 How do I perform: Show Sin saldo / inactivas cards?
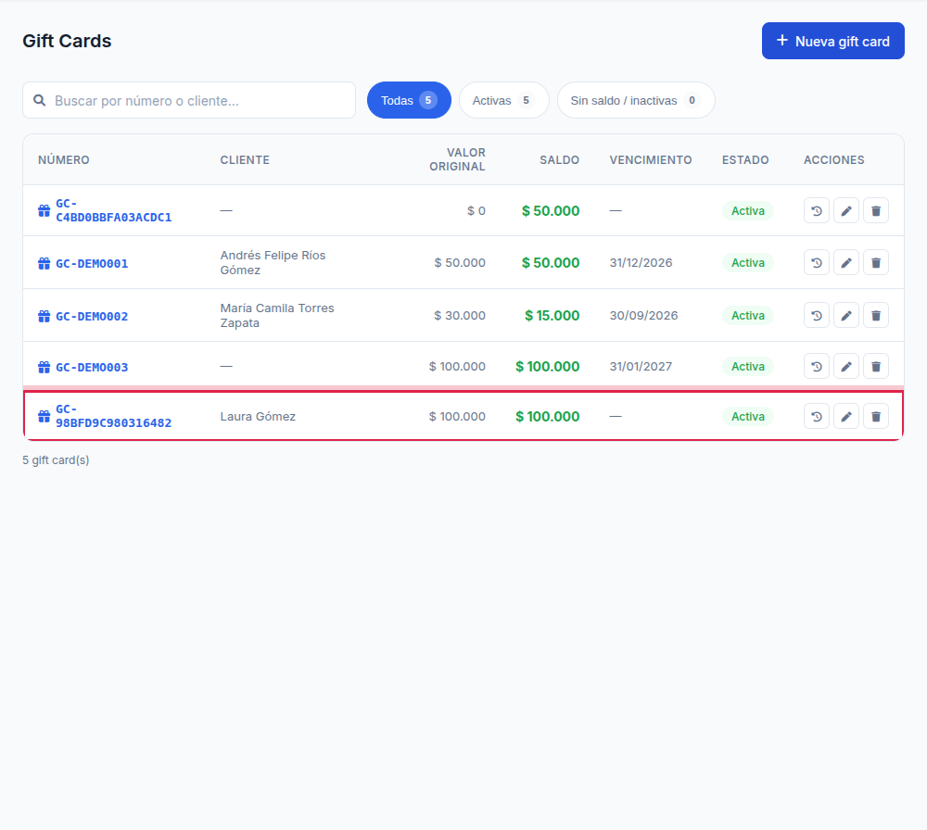click(x=636, y=100)
